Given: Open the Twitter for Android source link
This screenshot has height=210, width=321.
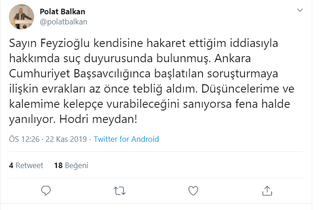Looking at the screenshot, I should pyautogui.click(x=126, y=139).
